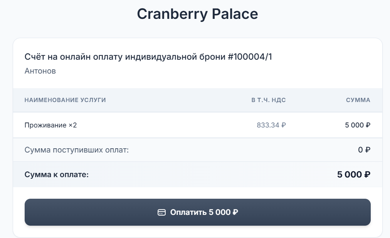Click the ×2 quantity next to Проживание
Viewport: 390px width, 238px height.
click(x=72, y=125)
